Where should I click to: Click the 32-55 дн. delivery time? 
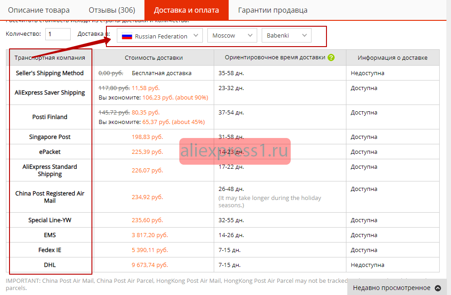click(231, 220)
